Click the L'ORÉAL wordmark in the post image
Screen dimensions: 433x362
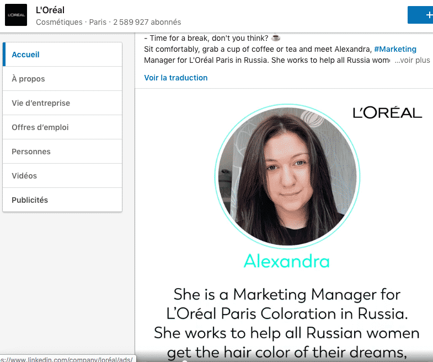(x=387, y=112)
